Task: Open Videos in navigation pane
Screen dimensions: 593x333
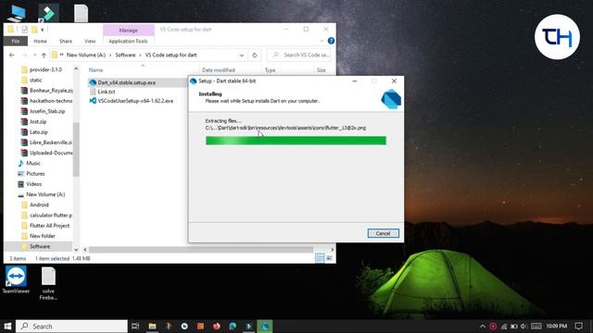Action: click(33, 184)
